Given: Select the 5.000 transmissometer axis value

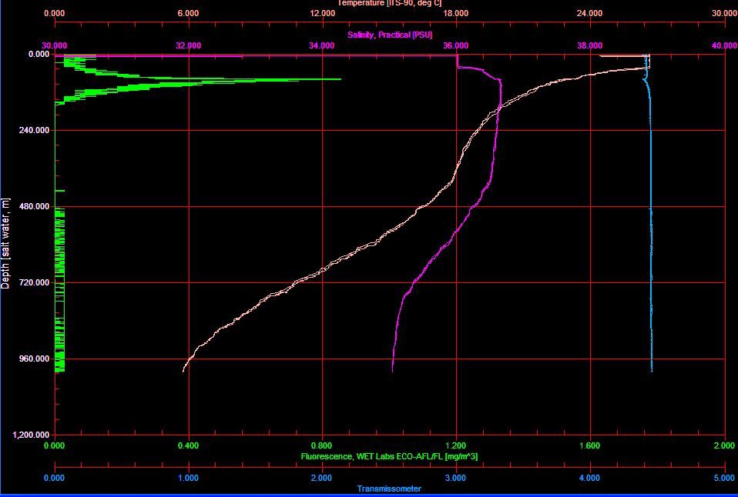Looking at the screenshot, I should pyautogui.click(x=723, y=478).
